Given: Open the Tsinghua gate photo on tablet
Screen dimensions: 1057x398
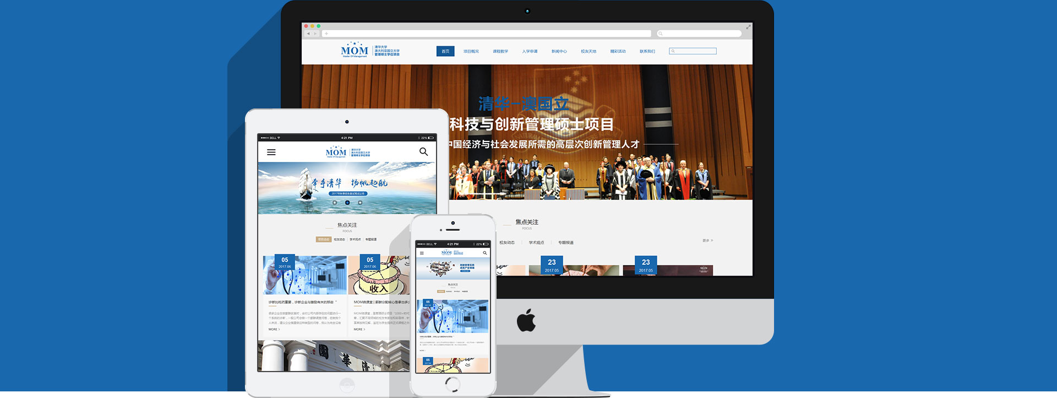Looking at the screenshot, I should pyautogui.click(x=334, y=356).
